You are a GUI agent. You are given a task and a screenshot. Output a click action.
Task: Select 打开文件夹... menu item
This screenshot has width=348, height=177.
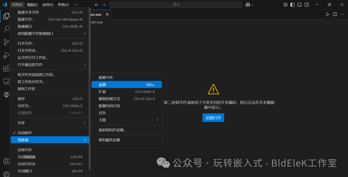[50, 51]
